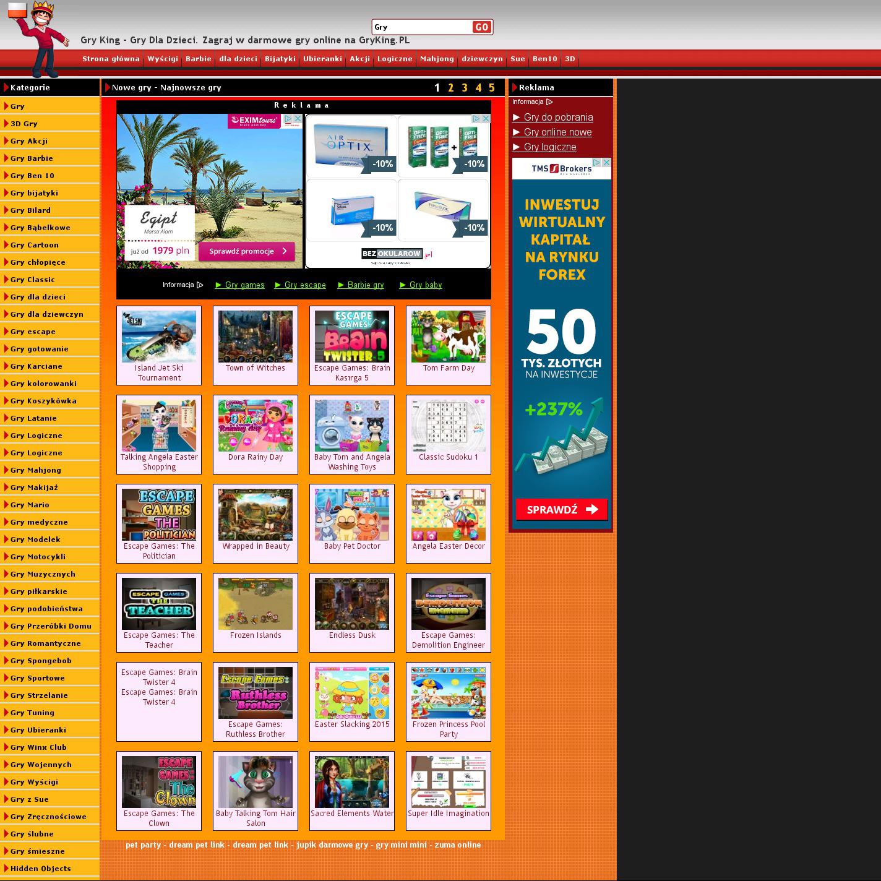Close the EXIM tours ad
The height and width of the screenshot is (881, 881).
click(x=298, y=119)
